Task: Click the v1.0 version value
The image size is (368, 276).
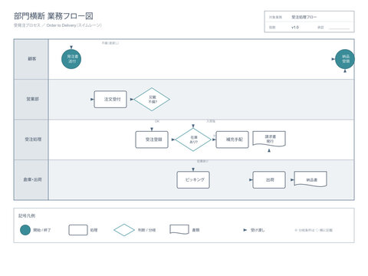Action: [x=295, y=28]
